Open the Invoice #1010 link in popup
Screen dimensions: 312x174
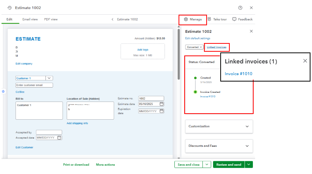238,74
